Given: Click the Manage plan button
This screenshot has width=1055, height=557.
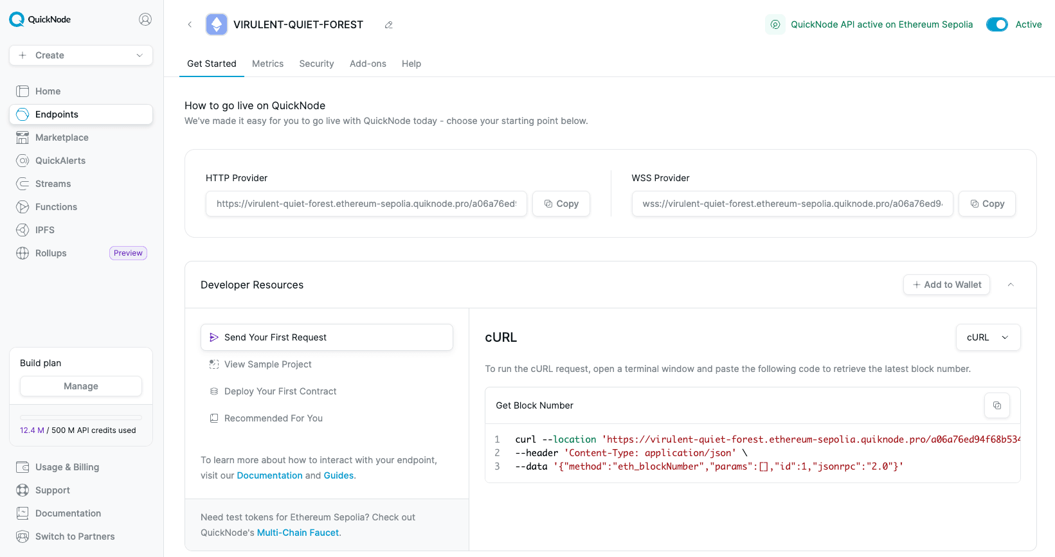Looking at the screenshot, I should click(81, 386).
